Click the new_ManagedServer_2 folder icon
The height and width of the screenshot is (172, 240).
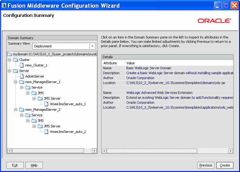(22, 110)
